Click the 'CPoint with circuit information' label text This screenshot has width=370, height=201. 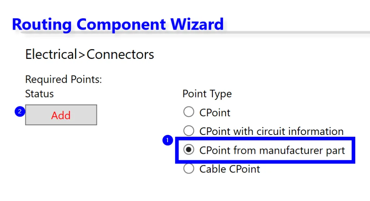(x=271, y=131)
